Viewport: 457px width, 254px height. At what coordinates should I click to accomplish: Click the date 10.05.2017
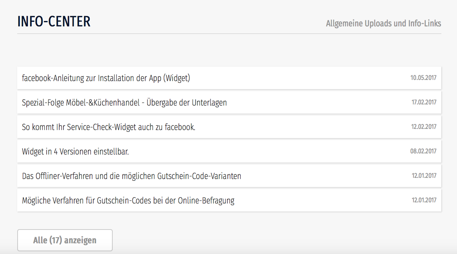423,78
